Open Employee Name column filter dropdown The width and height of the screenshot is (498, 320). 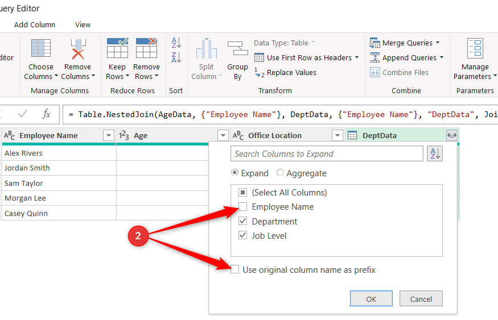point(109,135)
